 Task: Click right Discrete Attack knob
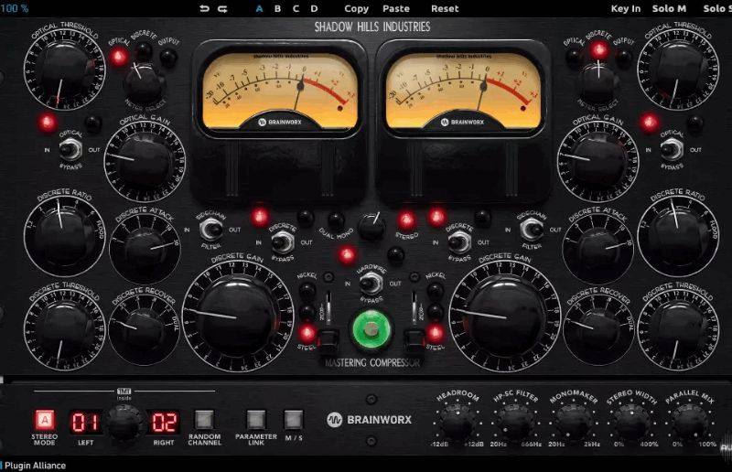pyautogui.click(x=598, y=251)
